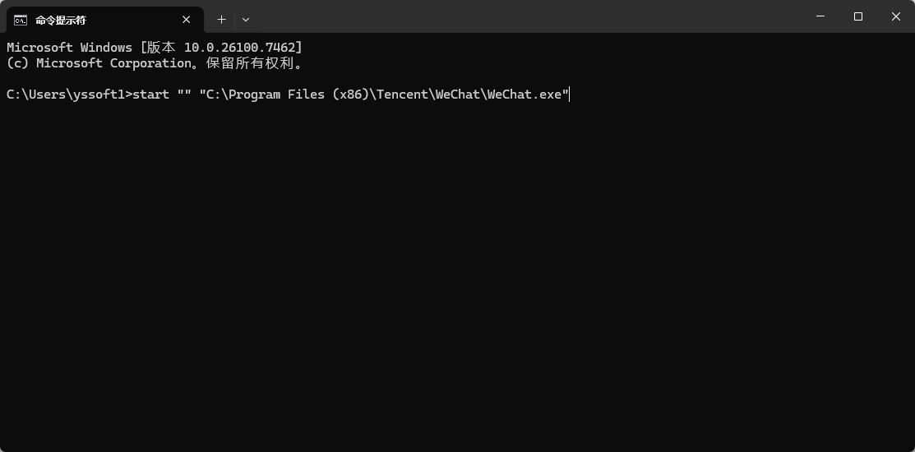Click the "Tencent" folder name in the path

tap(402, 95)
